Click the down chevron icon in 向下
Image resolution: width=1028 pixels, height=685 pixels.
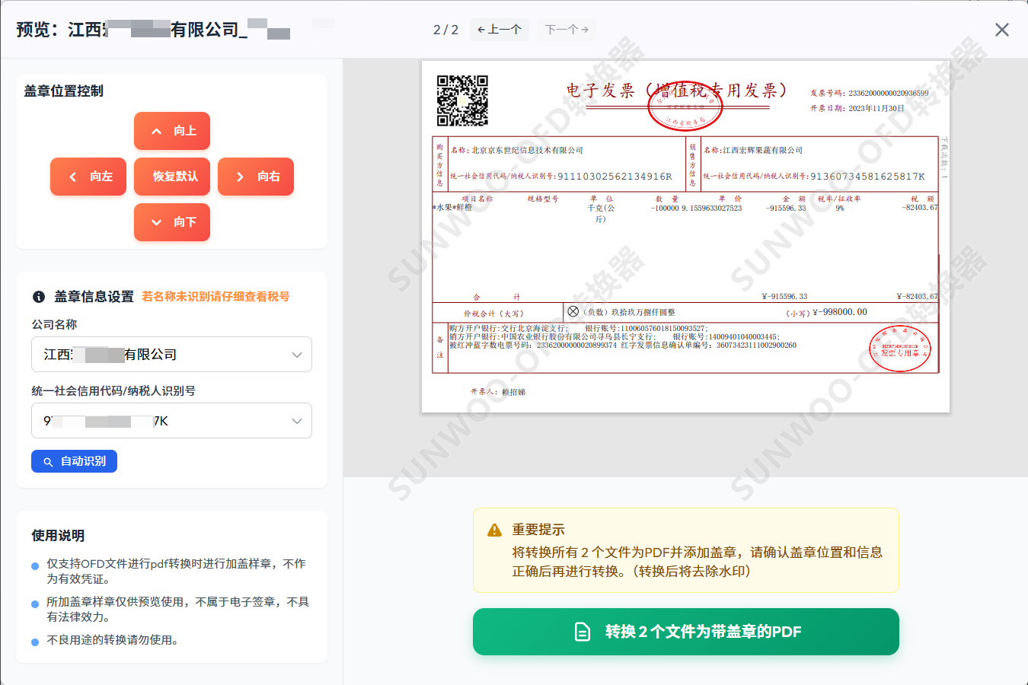coord(156,222)
